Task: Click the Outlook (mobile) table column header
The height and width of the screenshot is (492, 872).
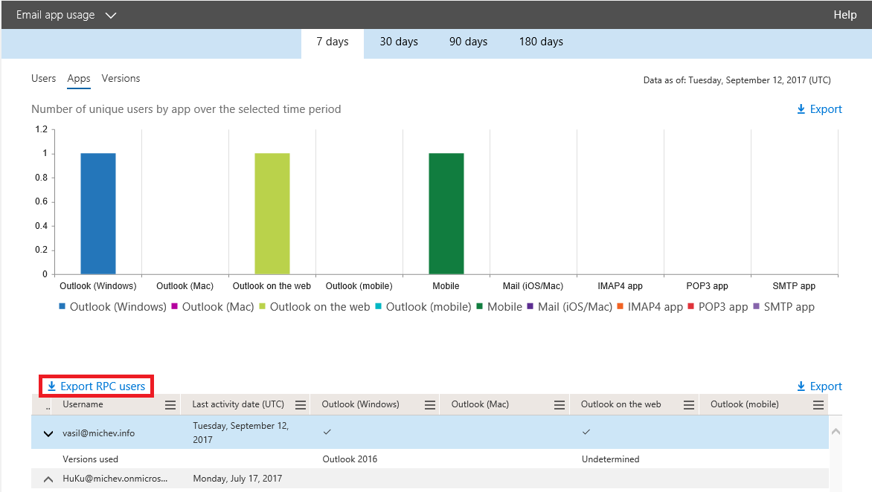Action: coord(745,404)
